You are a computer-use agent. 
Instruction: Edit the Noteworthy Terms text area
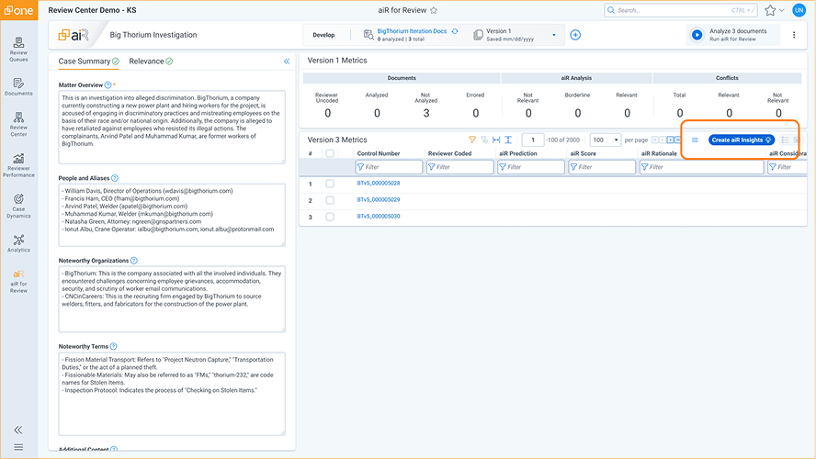pos(172,394)
